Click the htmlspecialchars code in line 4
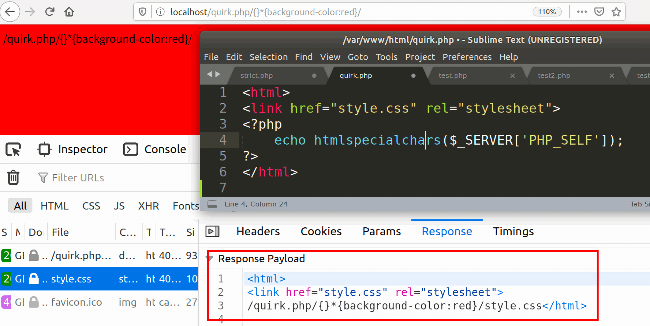The width and height of the screenshot is (650, 326). pos(377,140)
